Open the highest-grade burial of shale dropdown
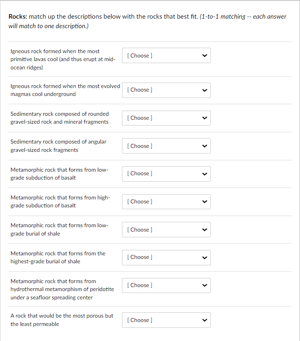This screenshot has width=300, height=341. click(166, 257)
